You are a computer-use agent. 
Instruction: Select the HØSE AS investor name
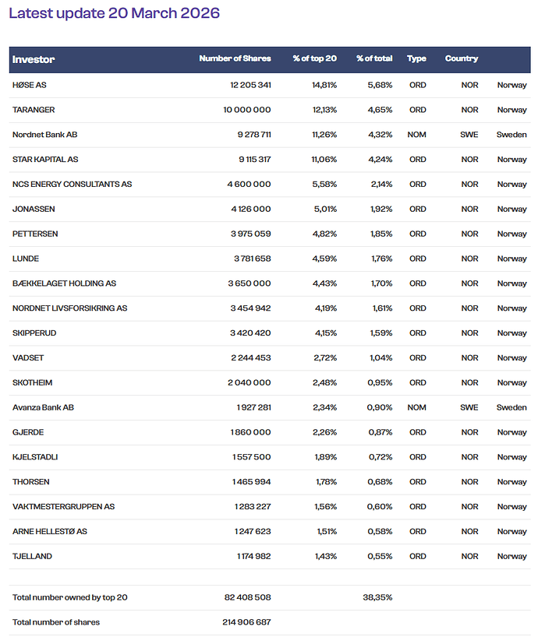coord(30,85)
